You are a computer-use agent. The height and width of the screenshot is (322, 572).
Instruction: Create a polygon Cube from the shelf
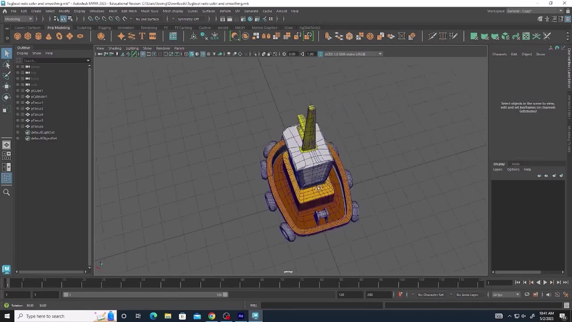[x=28, y=36]
